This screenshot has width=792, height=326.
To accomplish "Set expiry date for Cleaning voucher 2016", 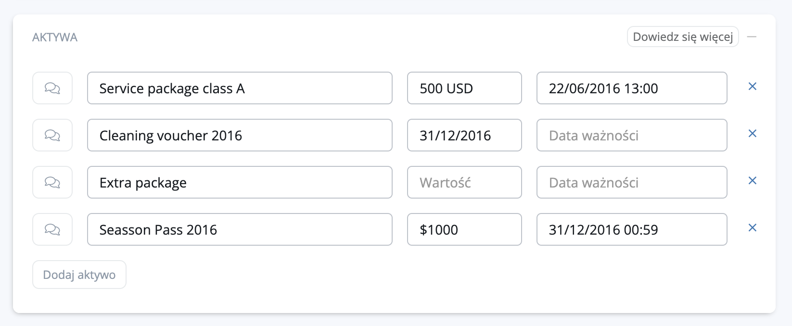I will [631, 135].
